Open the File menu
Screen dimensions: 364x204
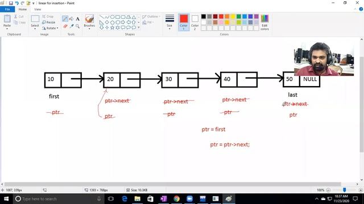click(7, 9)
